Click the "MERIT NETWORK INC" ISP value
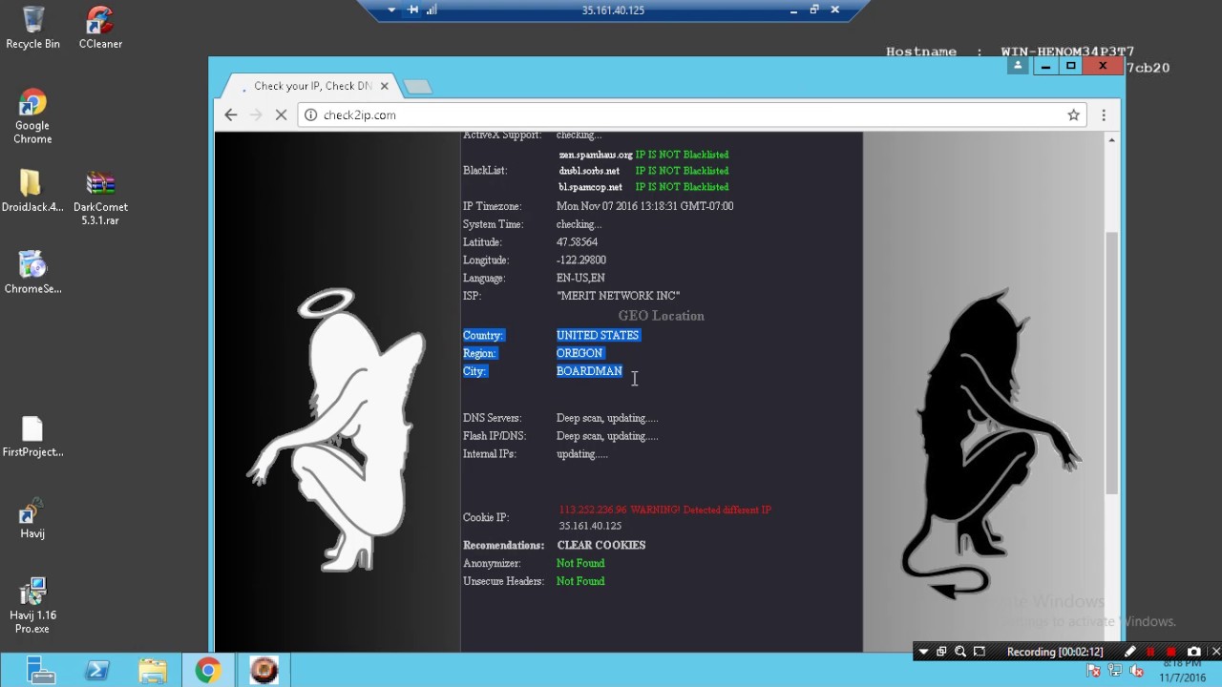1222x687 pixels. pos(619,296)
